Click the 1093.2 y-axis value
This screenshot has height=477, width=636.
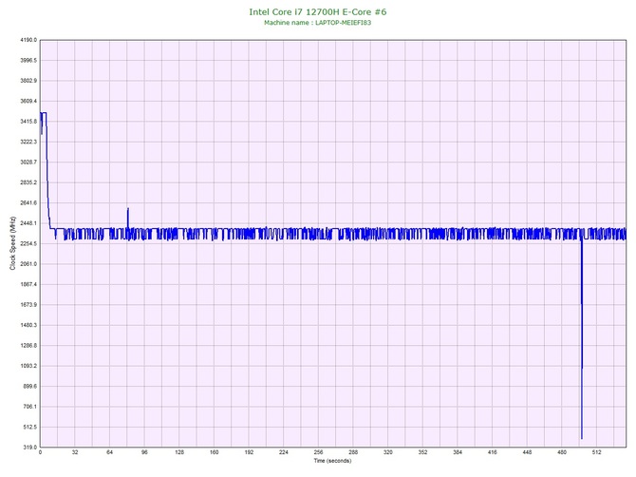[28, 366]
